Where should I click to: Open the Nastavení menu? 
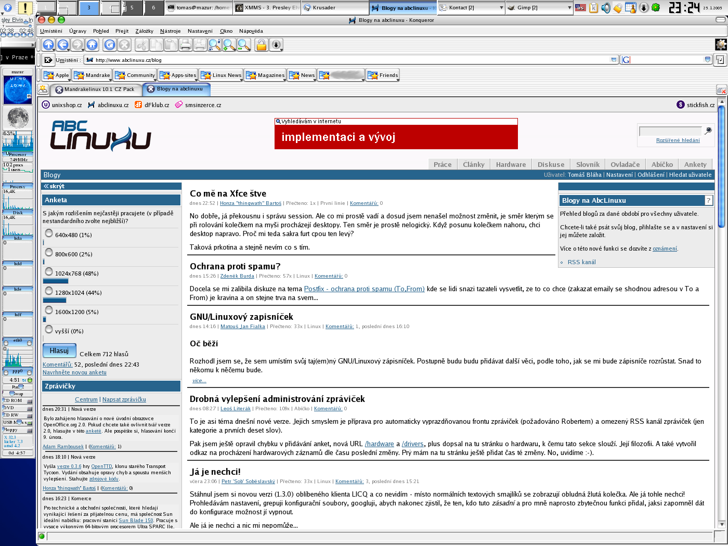click(200, 31)
